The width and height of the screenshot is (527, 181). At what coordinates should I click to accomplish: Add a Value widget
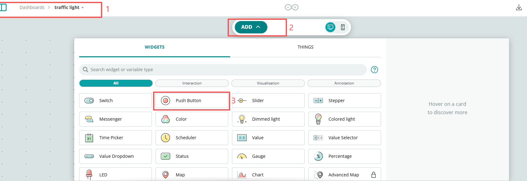pos(268,138)
